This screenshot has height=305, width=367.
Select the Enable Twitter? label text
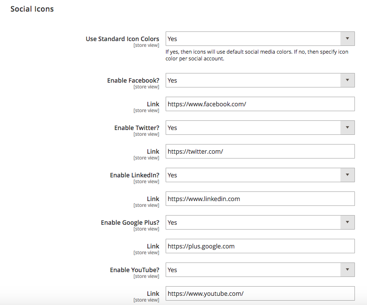tap(137, 128)
